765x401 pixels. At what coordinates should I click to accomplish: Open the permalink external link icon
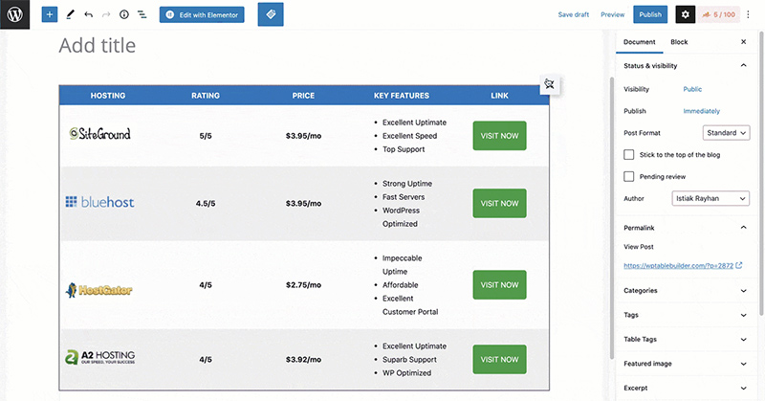pos(739,265)
